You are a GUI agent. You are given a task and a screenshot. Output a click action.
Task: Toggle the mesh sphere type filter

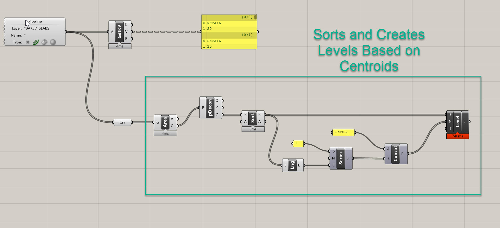[x=53, y=42]
